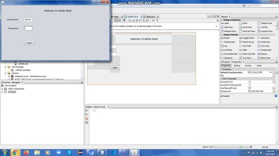
Task: Pick Toggle Button from the Palette
Action: 247,38
